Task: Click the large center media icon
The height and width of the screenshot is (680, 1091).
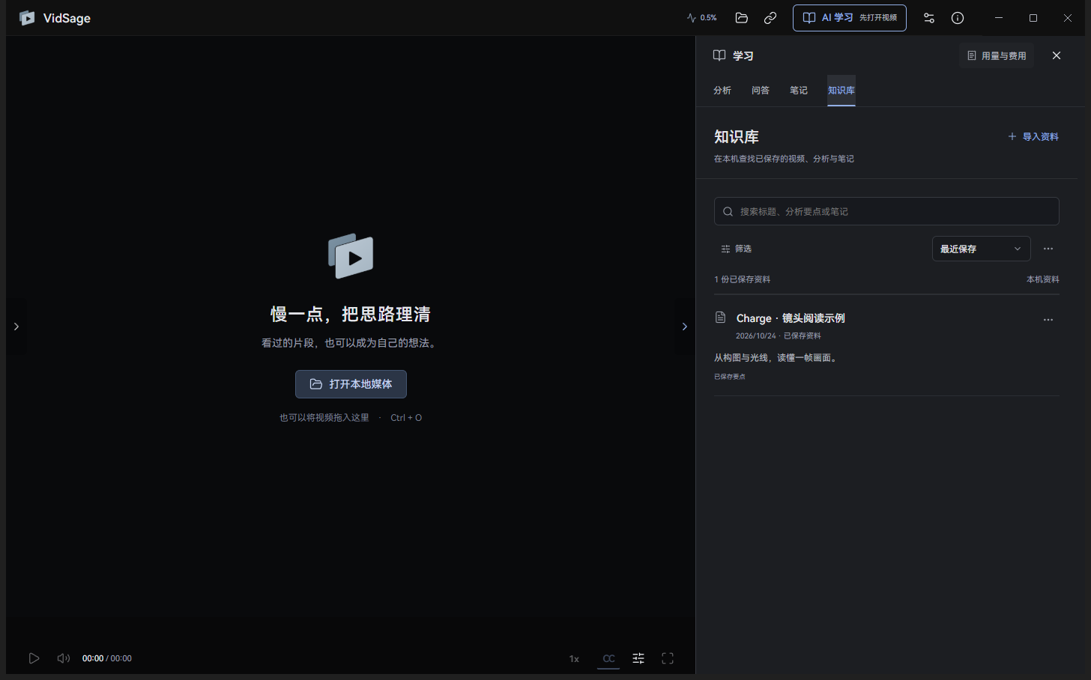Action: (351, 256)
